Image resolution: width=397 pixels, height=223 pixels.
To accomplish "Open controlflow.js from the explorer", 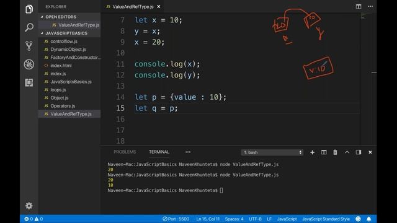I will pos(64,42).
